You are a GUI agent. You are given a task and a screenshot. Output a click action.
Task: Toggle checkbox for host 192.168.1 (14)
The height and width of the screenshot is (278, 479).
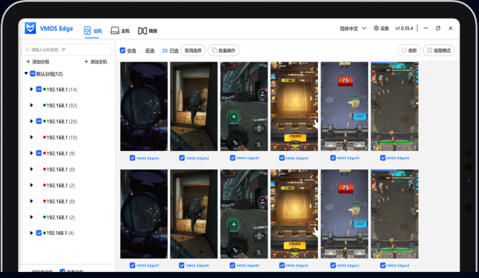coord(39,90)
